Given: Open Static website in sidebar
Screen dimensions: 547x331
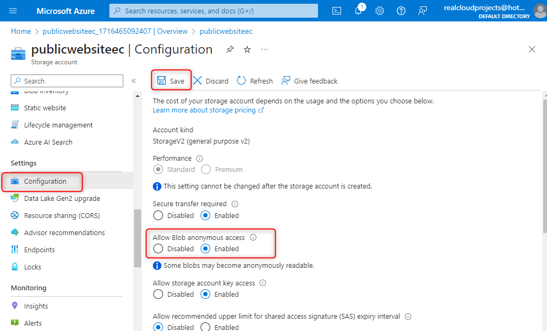Looking at the screenshot, I should 45,108.
